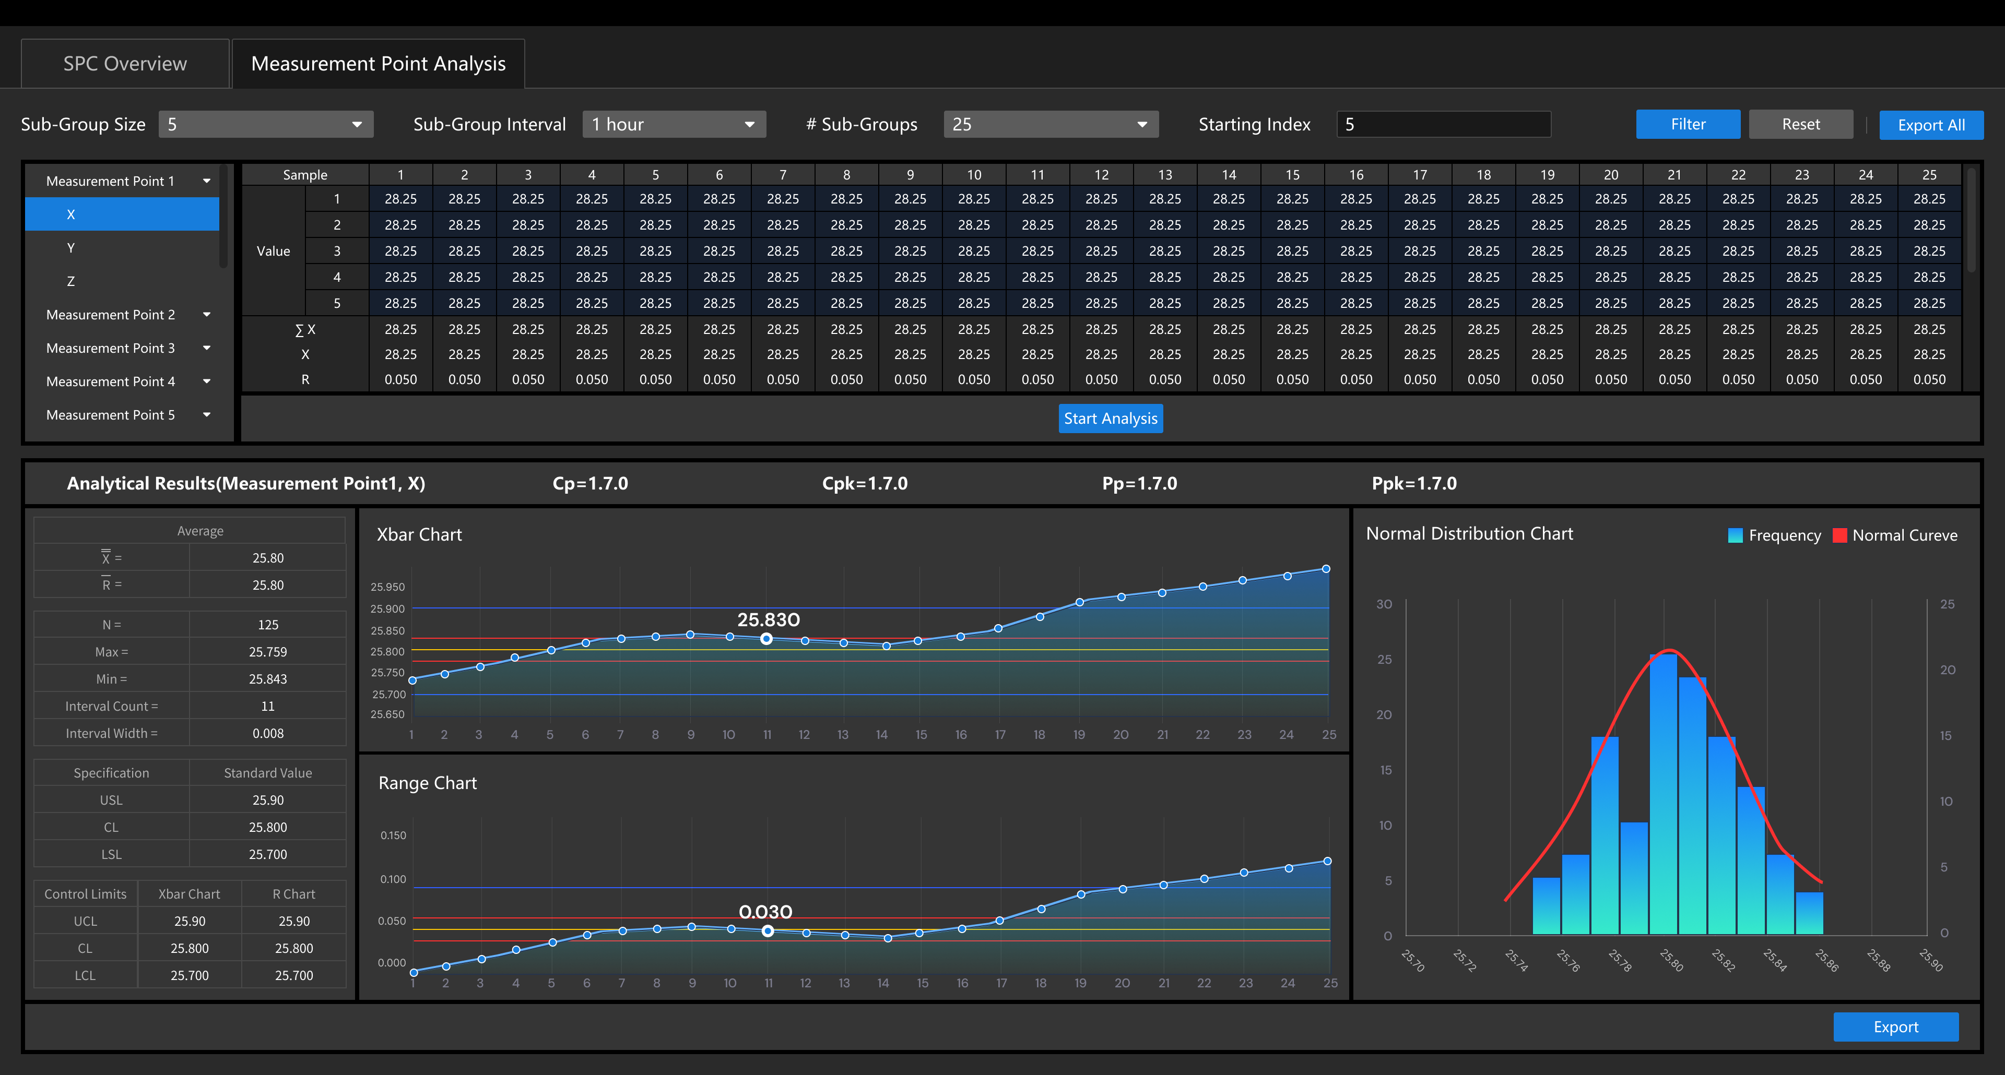The image size is (2005, 1075).
Task: Click the Filter button
Action: click(x=1688, y=124)
